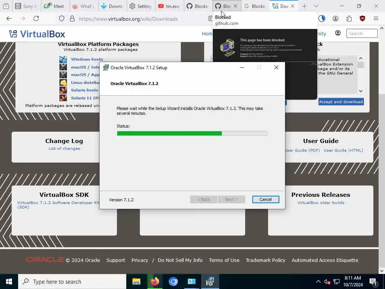Switch to the Google Blocked tab

[x=255, y=6]
